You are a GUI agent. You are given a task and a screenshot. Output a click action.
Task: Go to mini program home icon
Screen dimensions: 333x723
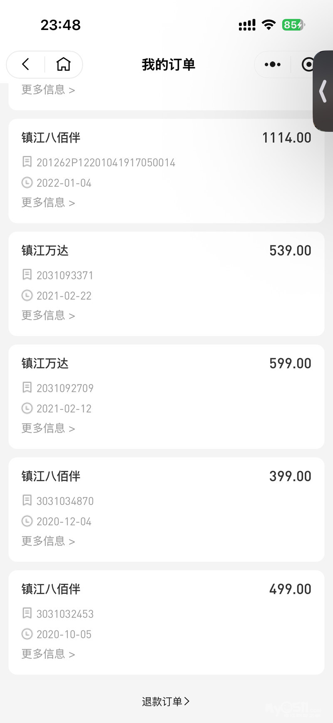tap(63, 64)
